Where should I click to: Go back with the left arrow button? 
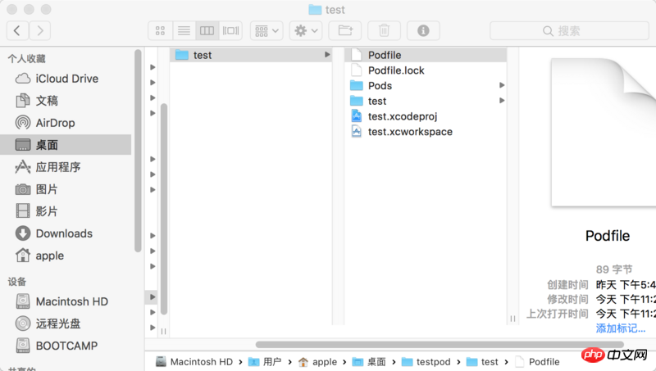[x=17, y=30]
